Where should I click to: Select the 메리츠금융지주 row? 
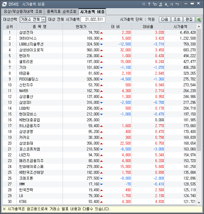coord(100,161)
